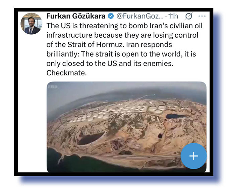
Task: Click 'infrastructure because they are losing control' line
Action: coord(122,35)
